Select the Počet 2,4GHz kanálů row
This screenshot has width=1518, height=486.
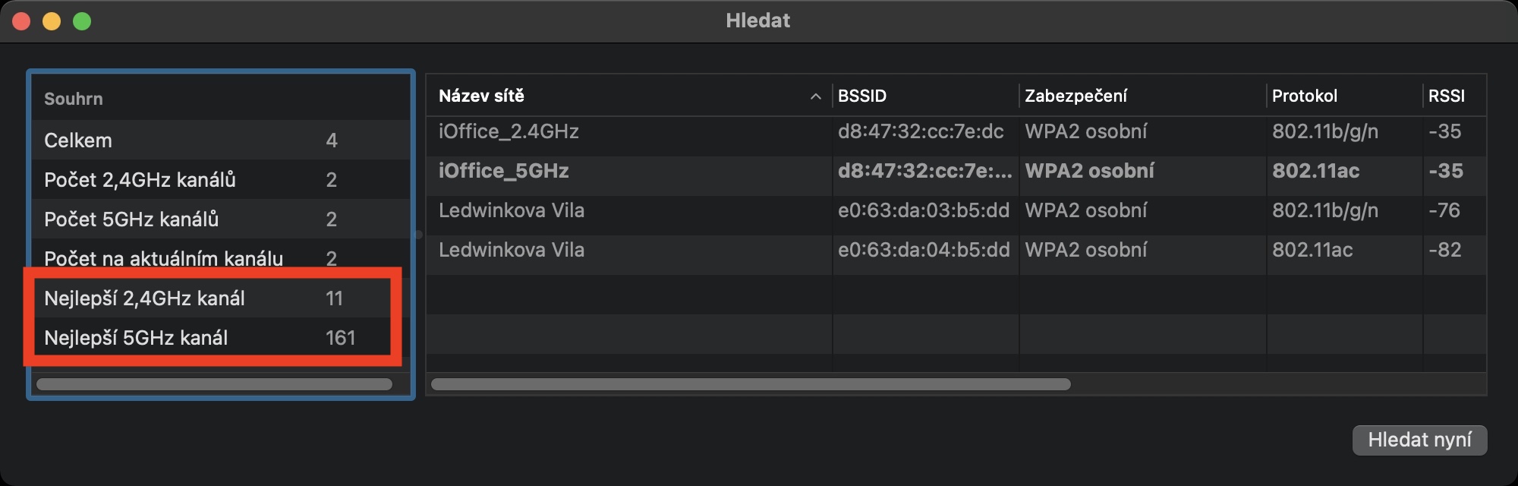pos(140,180)
